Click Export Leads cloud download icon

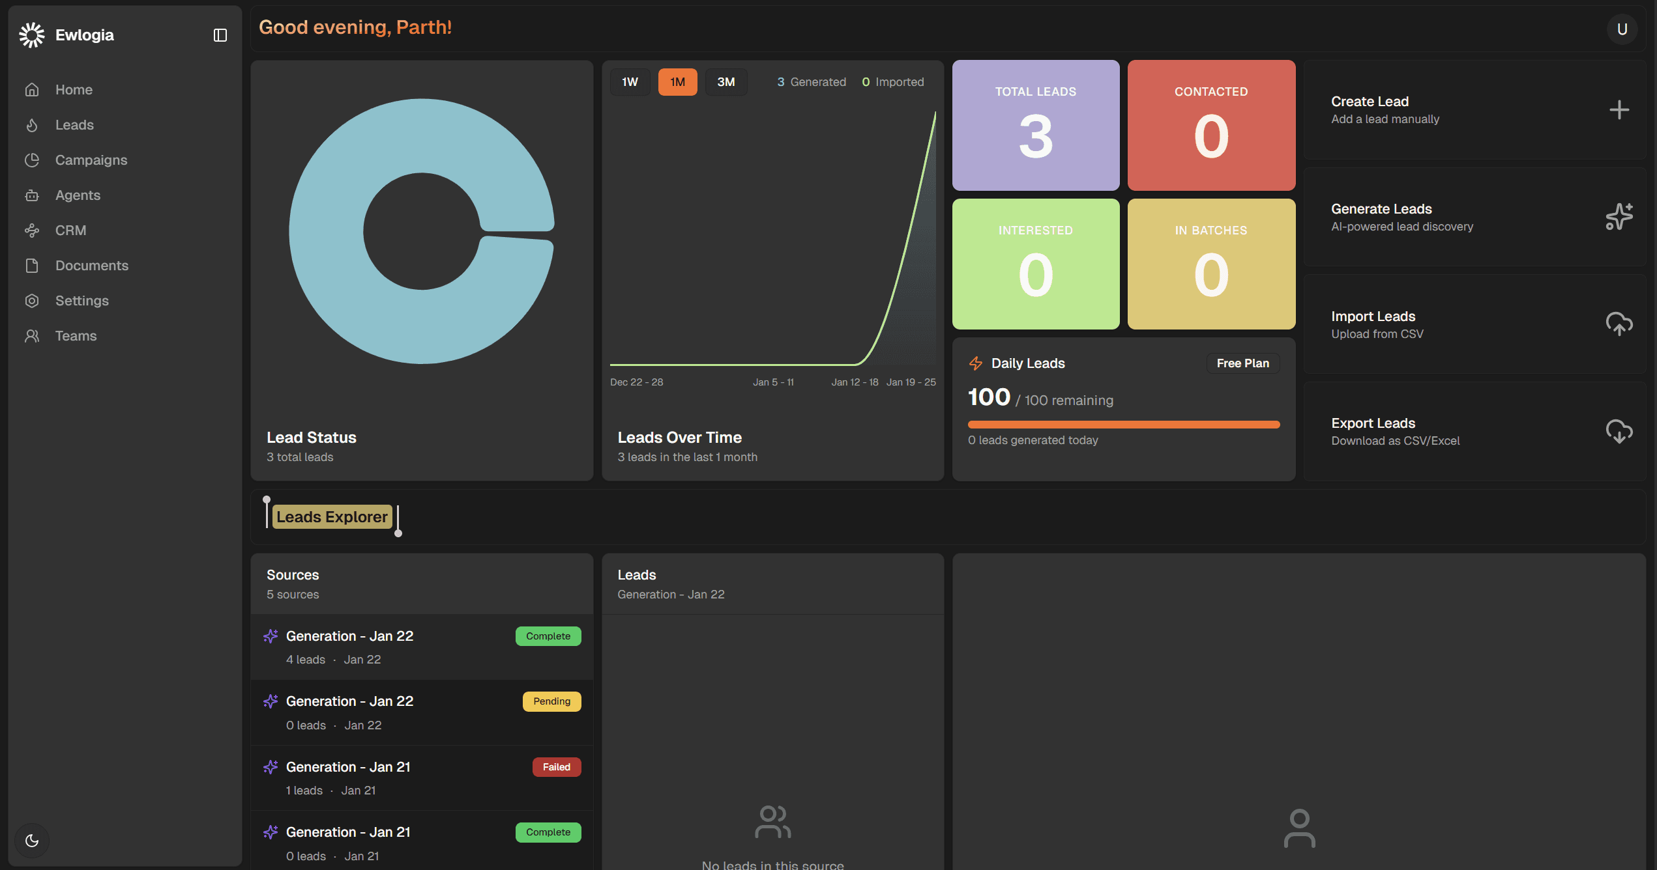(1619, 431)
